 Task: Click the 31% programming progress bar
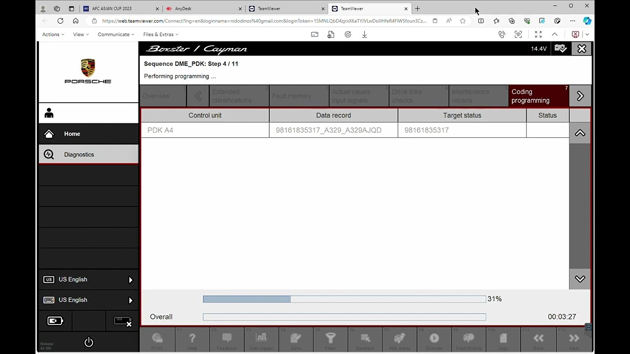(x=344, y=299)
